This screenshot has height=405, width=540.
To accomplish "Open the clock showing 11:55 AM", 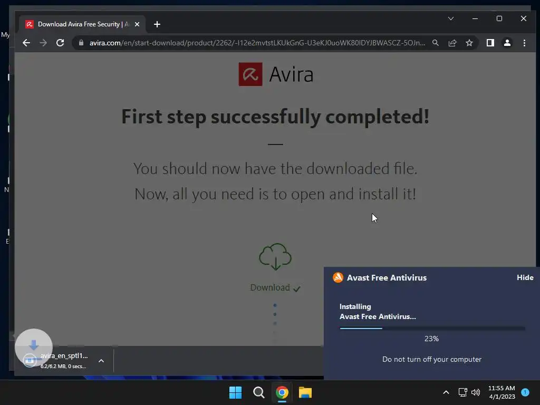I will coord(502,392).
